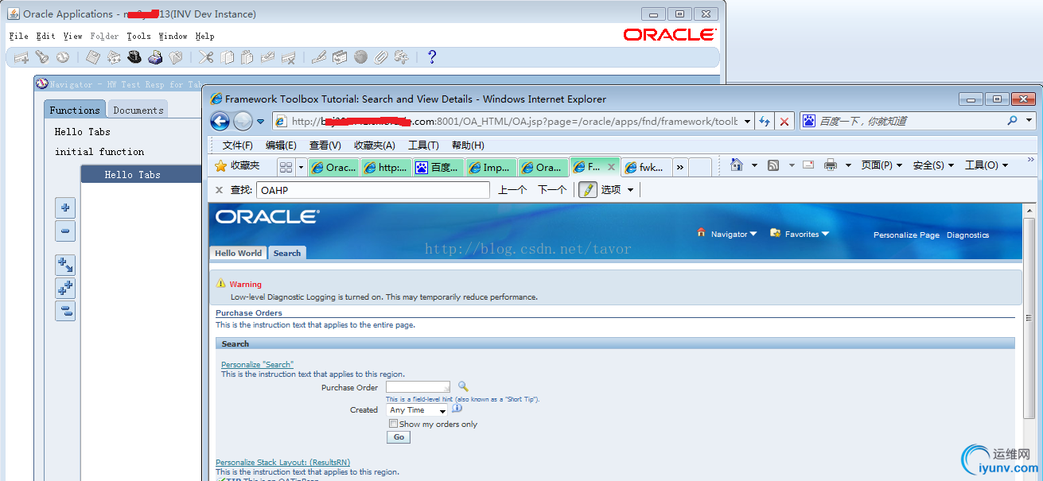Viewport: 1043px width, 481px height.
Task: Click the search magnifier icon next to Purchase Order
Action: (x=463, y=386)
